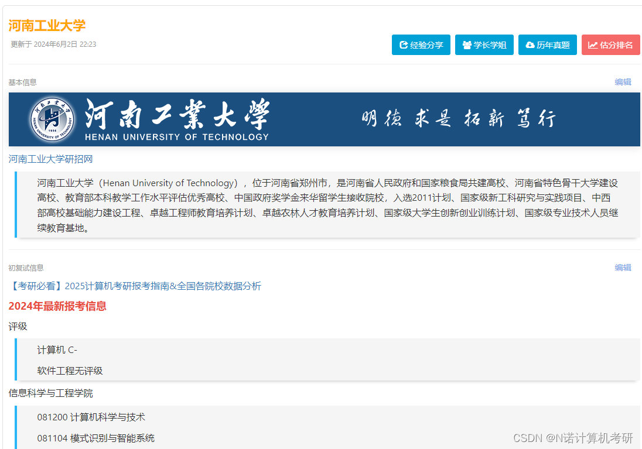Click the 基本信息 section label
This screenshot has width=642, height=449.
[x=22, y=83]
